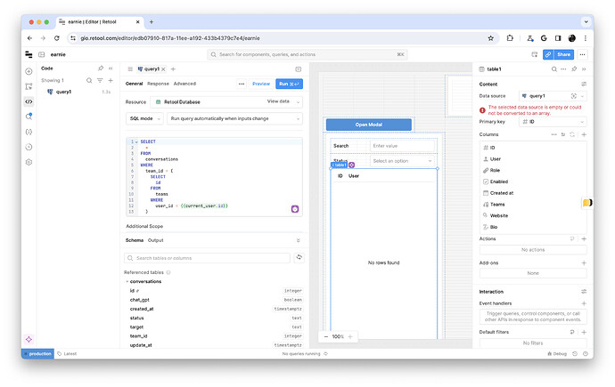615x387 pixels.
Task: Open app more options next to Share
Action: tap(582, 54)
